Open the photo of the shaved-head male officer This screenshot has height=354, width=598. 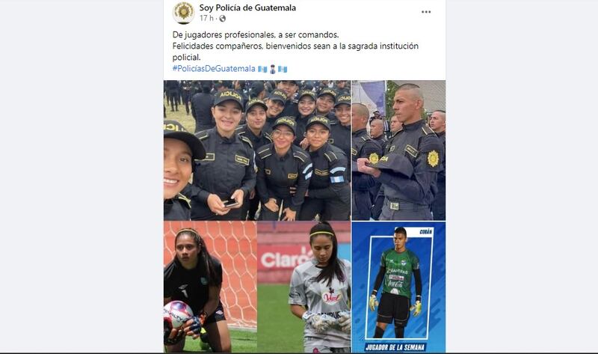pos(398,150)
